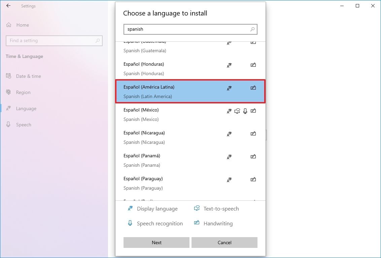The image size is (381, 258).
Task: Click the display language icon for Español (América Latina)
Action: [229, 88]
